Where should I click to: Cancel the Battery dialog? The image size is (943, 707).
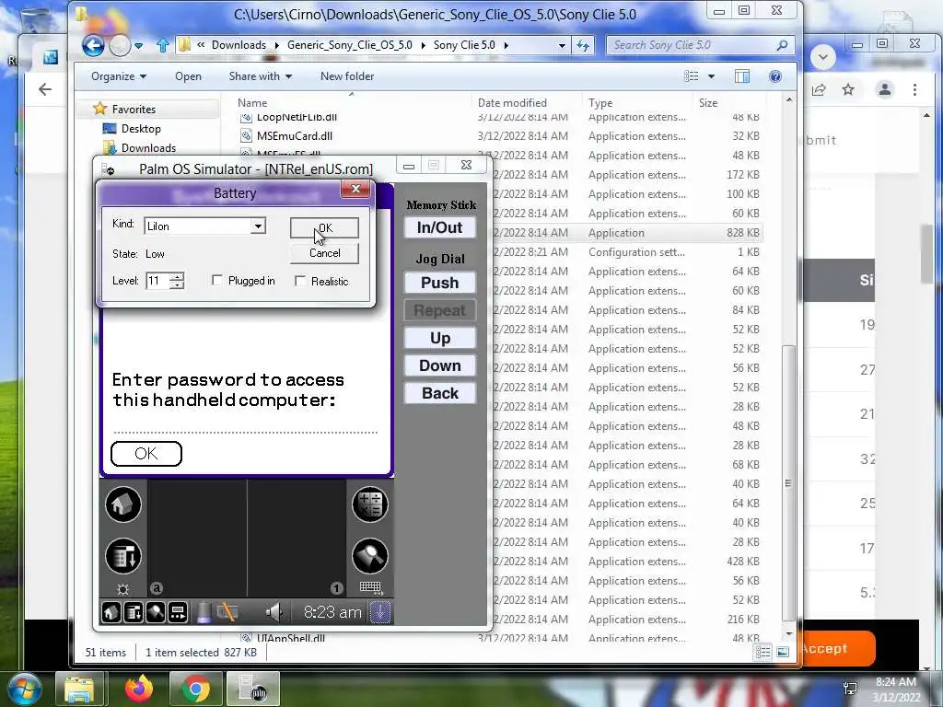(x=325, y=253)
